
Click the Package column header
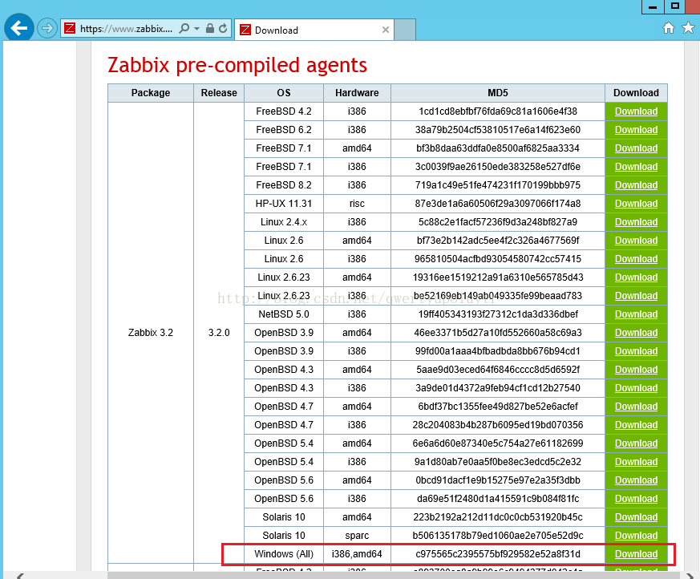pyautogui.click(x=151, y=93)
